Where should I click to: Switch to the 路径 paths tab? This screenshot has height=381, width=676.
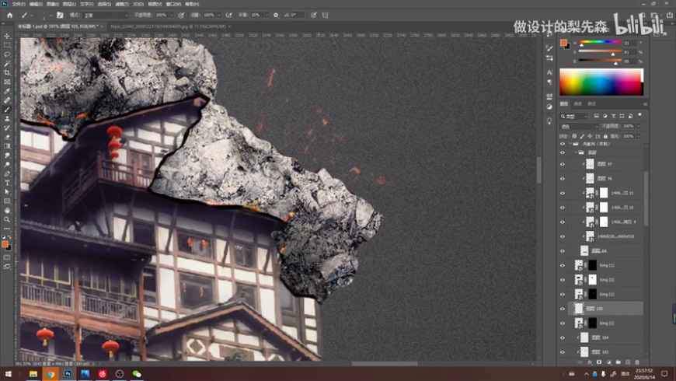(x=591, y=104)
